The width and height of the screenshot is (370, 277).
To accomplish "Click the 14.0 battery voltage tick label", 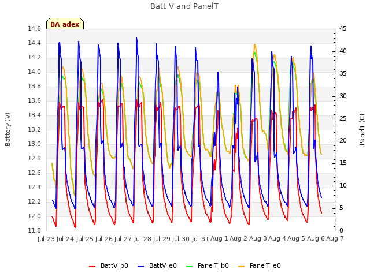I will tap(35, 72).
